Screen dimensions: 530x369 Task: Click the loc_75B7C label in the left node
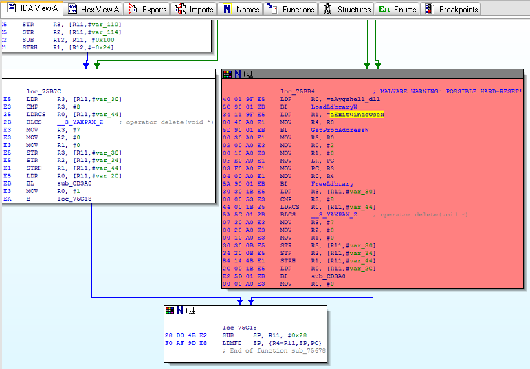tap(43, 91)
